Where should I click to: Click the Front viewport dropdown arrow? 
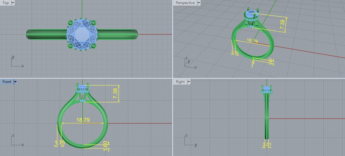click(15, 82)
